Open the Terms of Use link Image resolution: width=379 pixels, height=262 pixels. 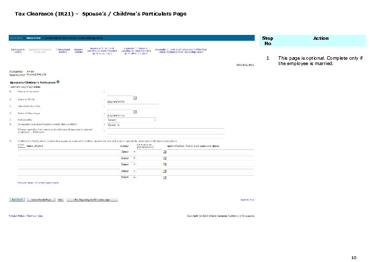coord(34,216)
